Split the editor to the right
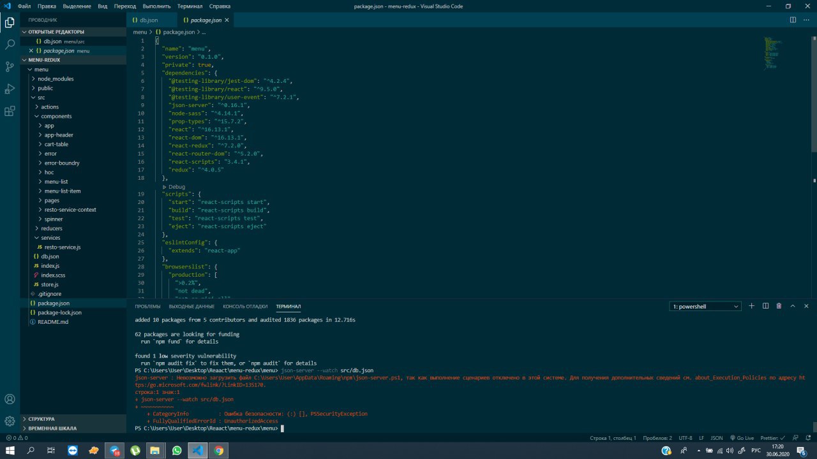The width and height of the screenshot is (817, 459). point(793,20)
